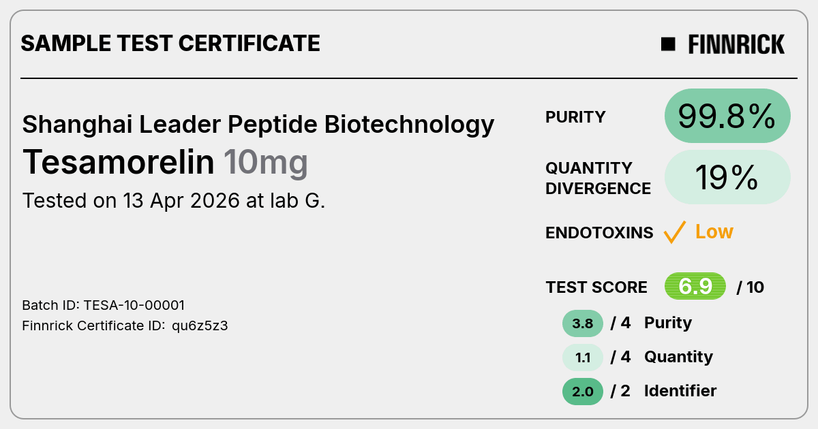Open the FINNRICK brand name link
This screenshot has height=429, width=818.
point(736,45)
